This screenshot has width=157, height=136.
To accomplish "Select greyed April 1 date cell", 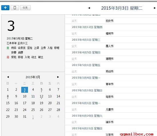I will point(33,117).
